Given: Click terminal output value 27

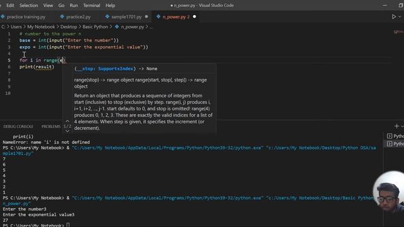Looking at the screenshot, I should point(6,220).
